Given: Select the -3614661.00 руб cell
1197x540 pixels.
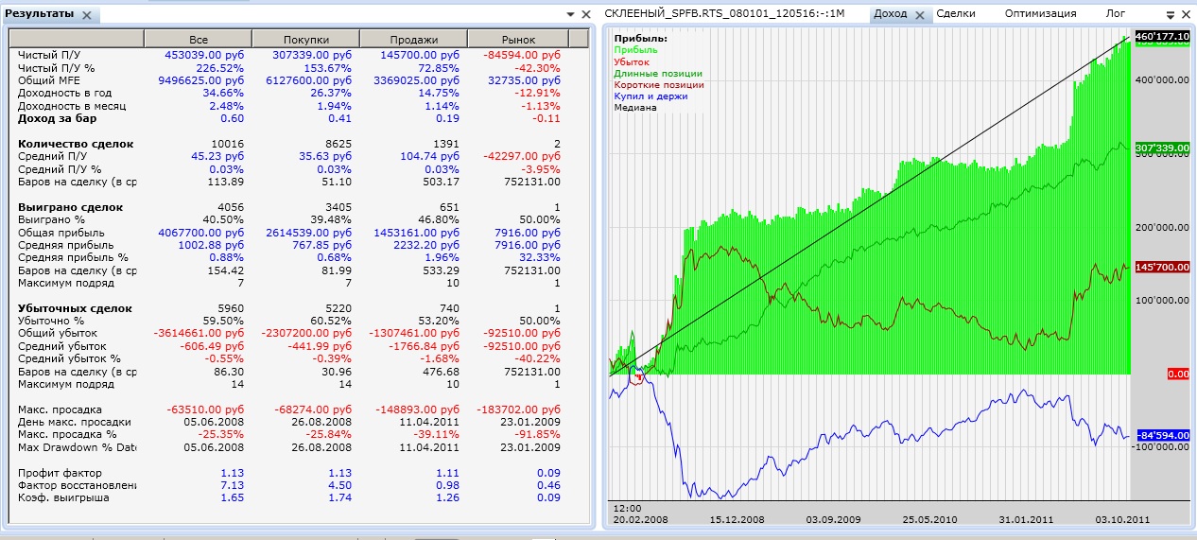Looking at the screenshot, I should click(x=199, y=334).
